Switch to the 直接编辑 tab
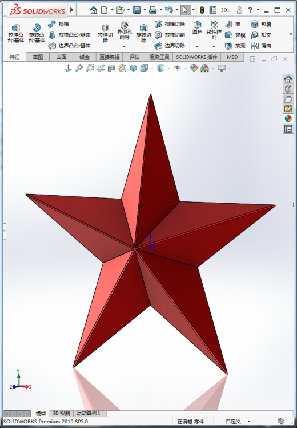This screenshot has height=428, width=297. pyautogui.click(x=109, y=57)
